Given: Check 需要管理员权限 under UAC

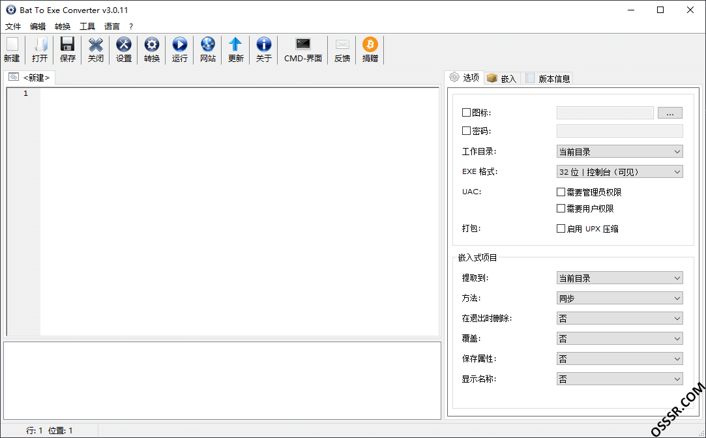Looking at the screenshot, I should click(561, 192).
